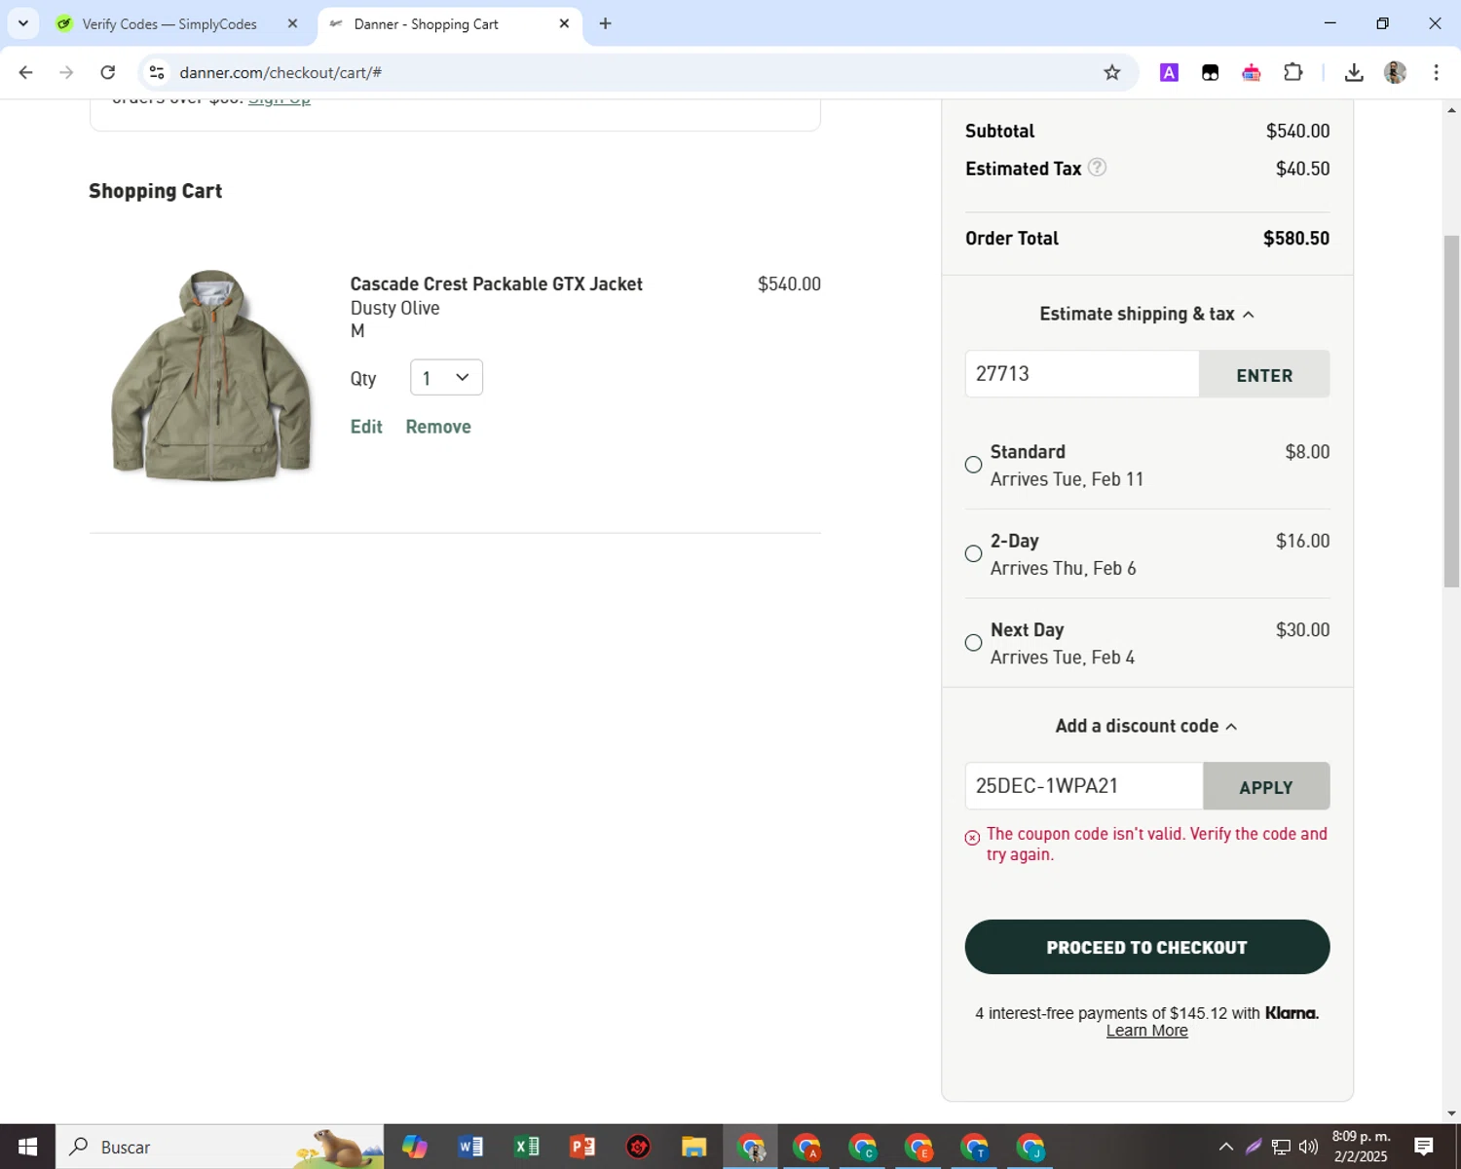This screenshot has height=1169, width=1461.
Task: Open the notifications center icon
Action: click(x=1424, y=1147)
